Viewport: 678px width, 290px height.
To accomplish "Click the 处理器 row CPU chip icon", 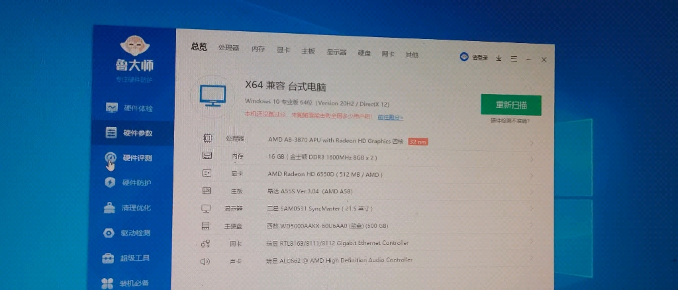I will click(x=207, y=138).
